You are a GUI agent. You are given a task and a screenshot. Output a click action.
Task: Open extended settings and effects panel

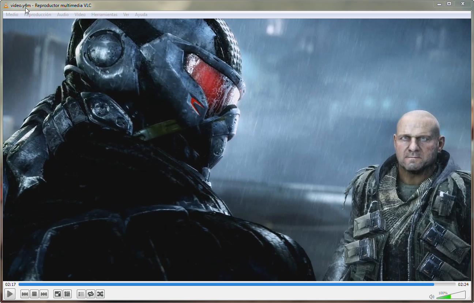(x=67, y=294)
